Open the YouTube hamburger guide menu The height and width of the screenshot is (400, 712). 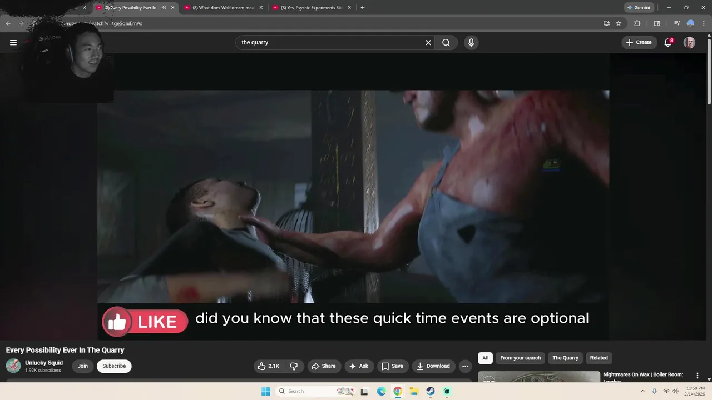click(x=13, y=42)
